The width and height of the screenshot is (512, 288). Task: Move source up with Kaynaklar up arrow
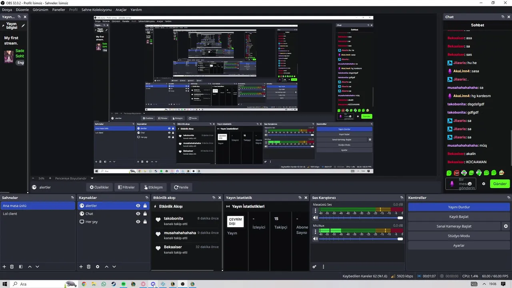[106, 267]
